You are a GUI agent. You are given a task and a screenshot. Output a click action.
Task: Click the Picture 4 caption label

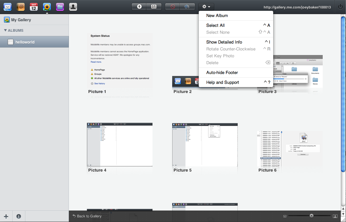[97, 170]
